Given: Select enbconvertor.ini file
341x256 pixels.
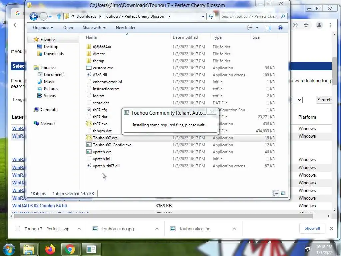Looking at the screenshot, I should click(107, 82).
